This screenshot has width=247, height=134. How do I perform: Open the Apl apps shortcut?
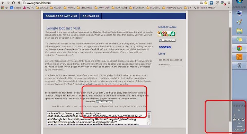point(5,7)
